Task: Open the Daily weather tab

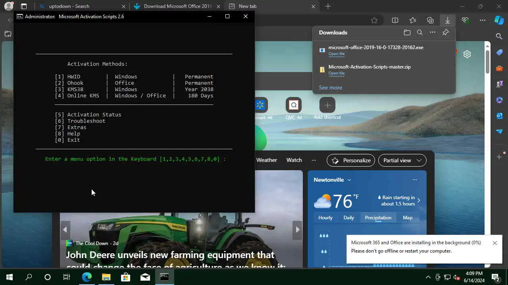Action: click(348, 218)
